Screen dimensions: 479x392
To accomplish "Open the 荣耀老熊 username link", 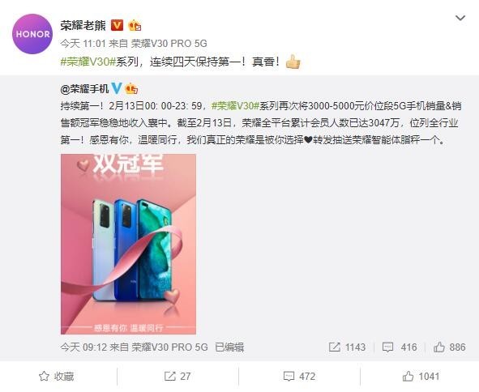I will click(x=83, y=25).
